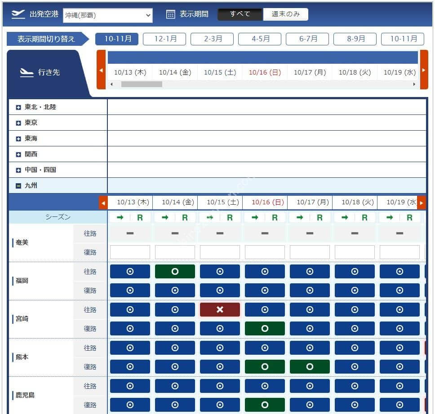
Task: Open the 出発空港 dropdown showing 沖縄(那覇)
Action: coord(108,15)
